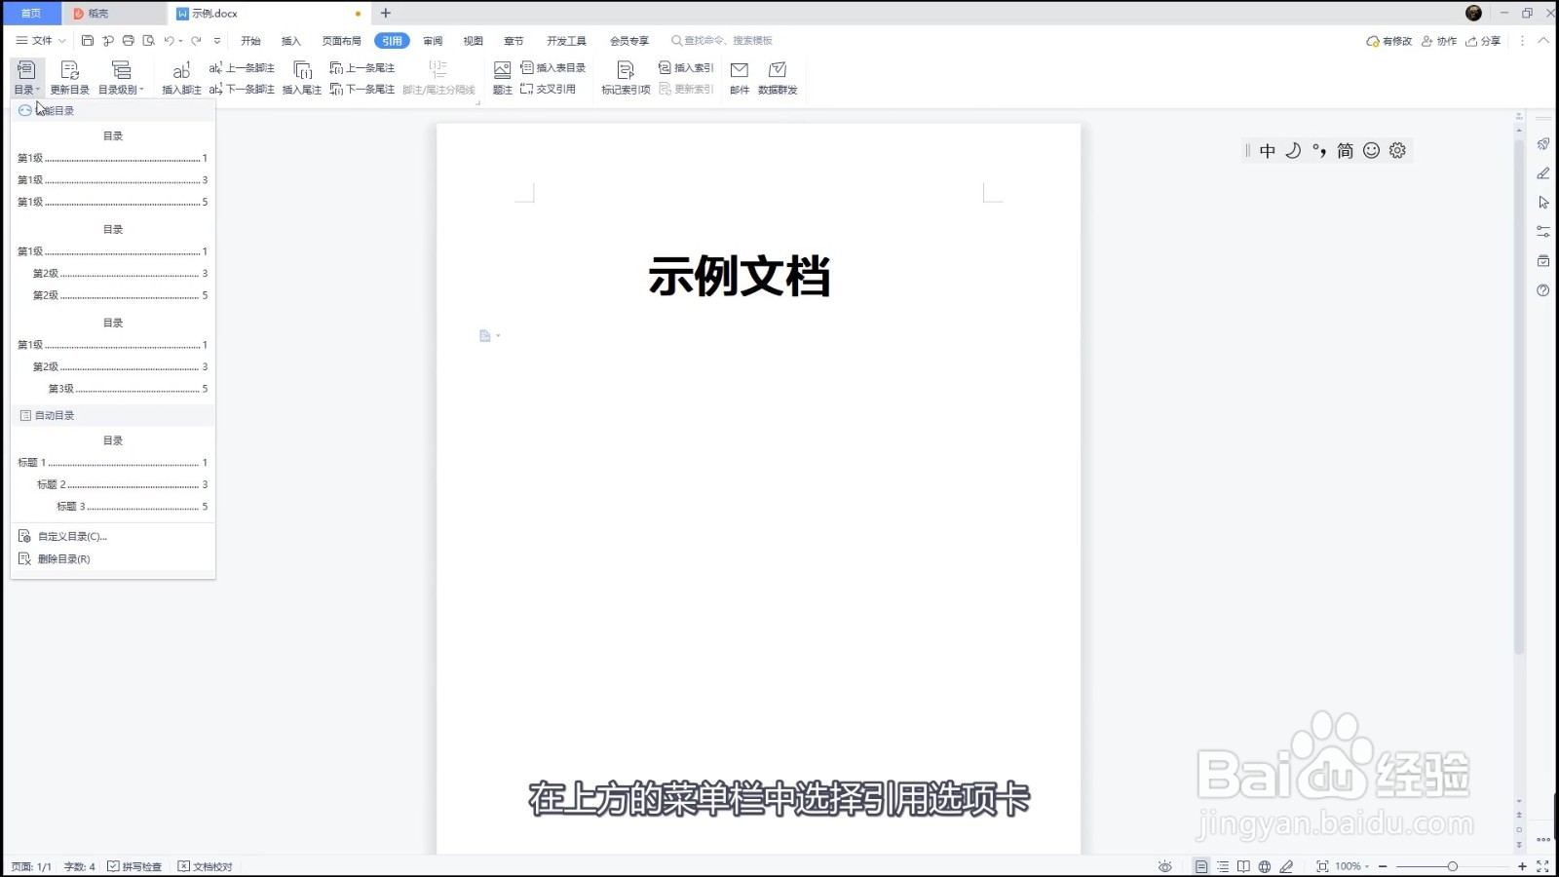Open the Review (审阅) ribbon tab
Image resolution: width=1559 pixels, height=877 pixels.
click(433, 41)
